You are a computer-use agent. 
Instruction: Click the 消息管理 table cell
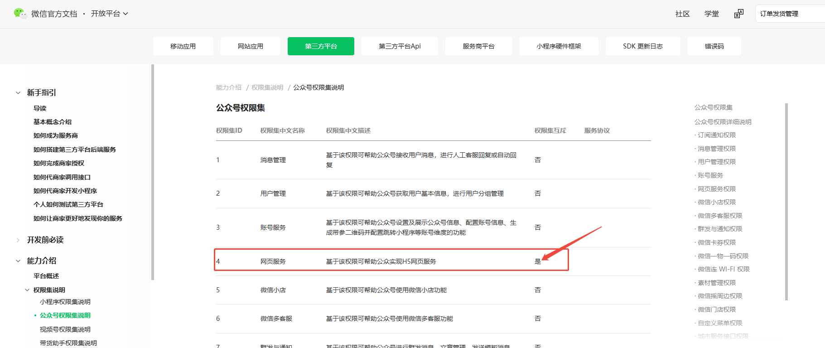pyautogui.click(x=273, y=160)
